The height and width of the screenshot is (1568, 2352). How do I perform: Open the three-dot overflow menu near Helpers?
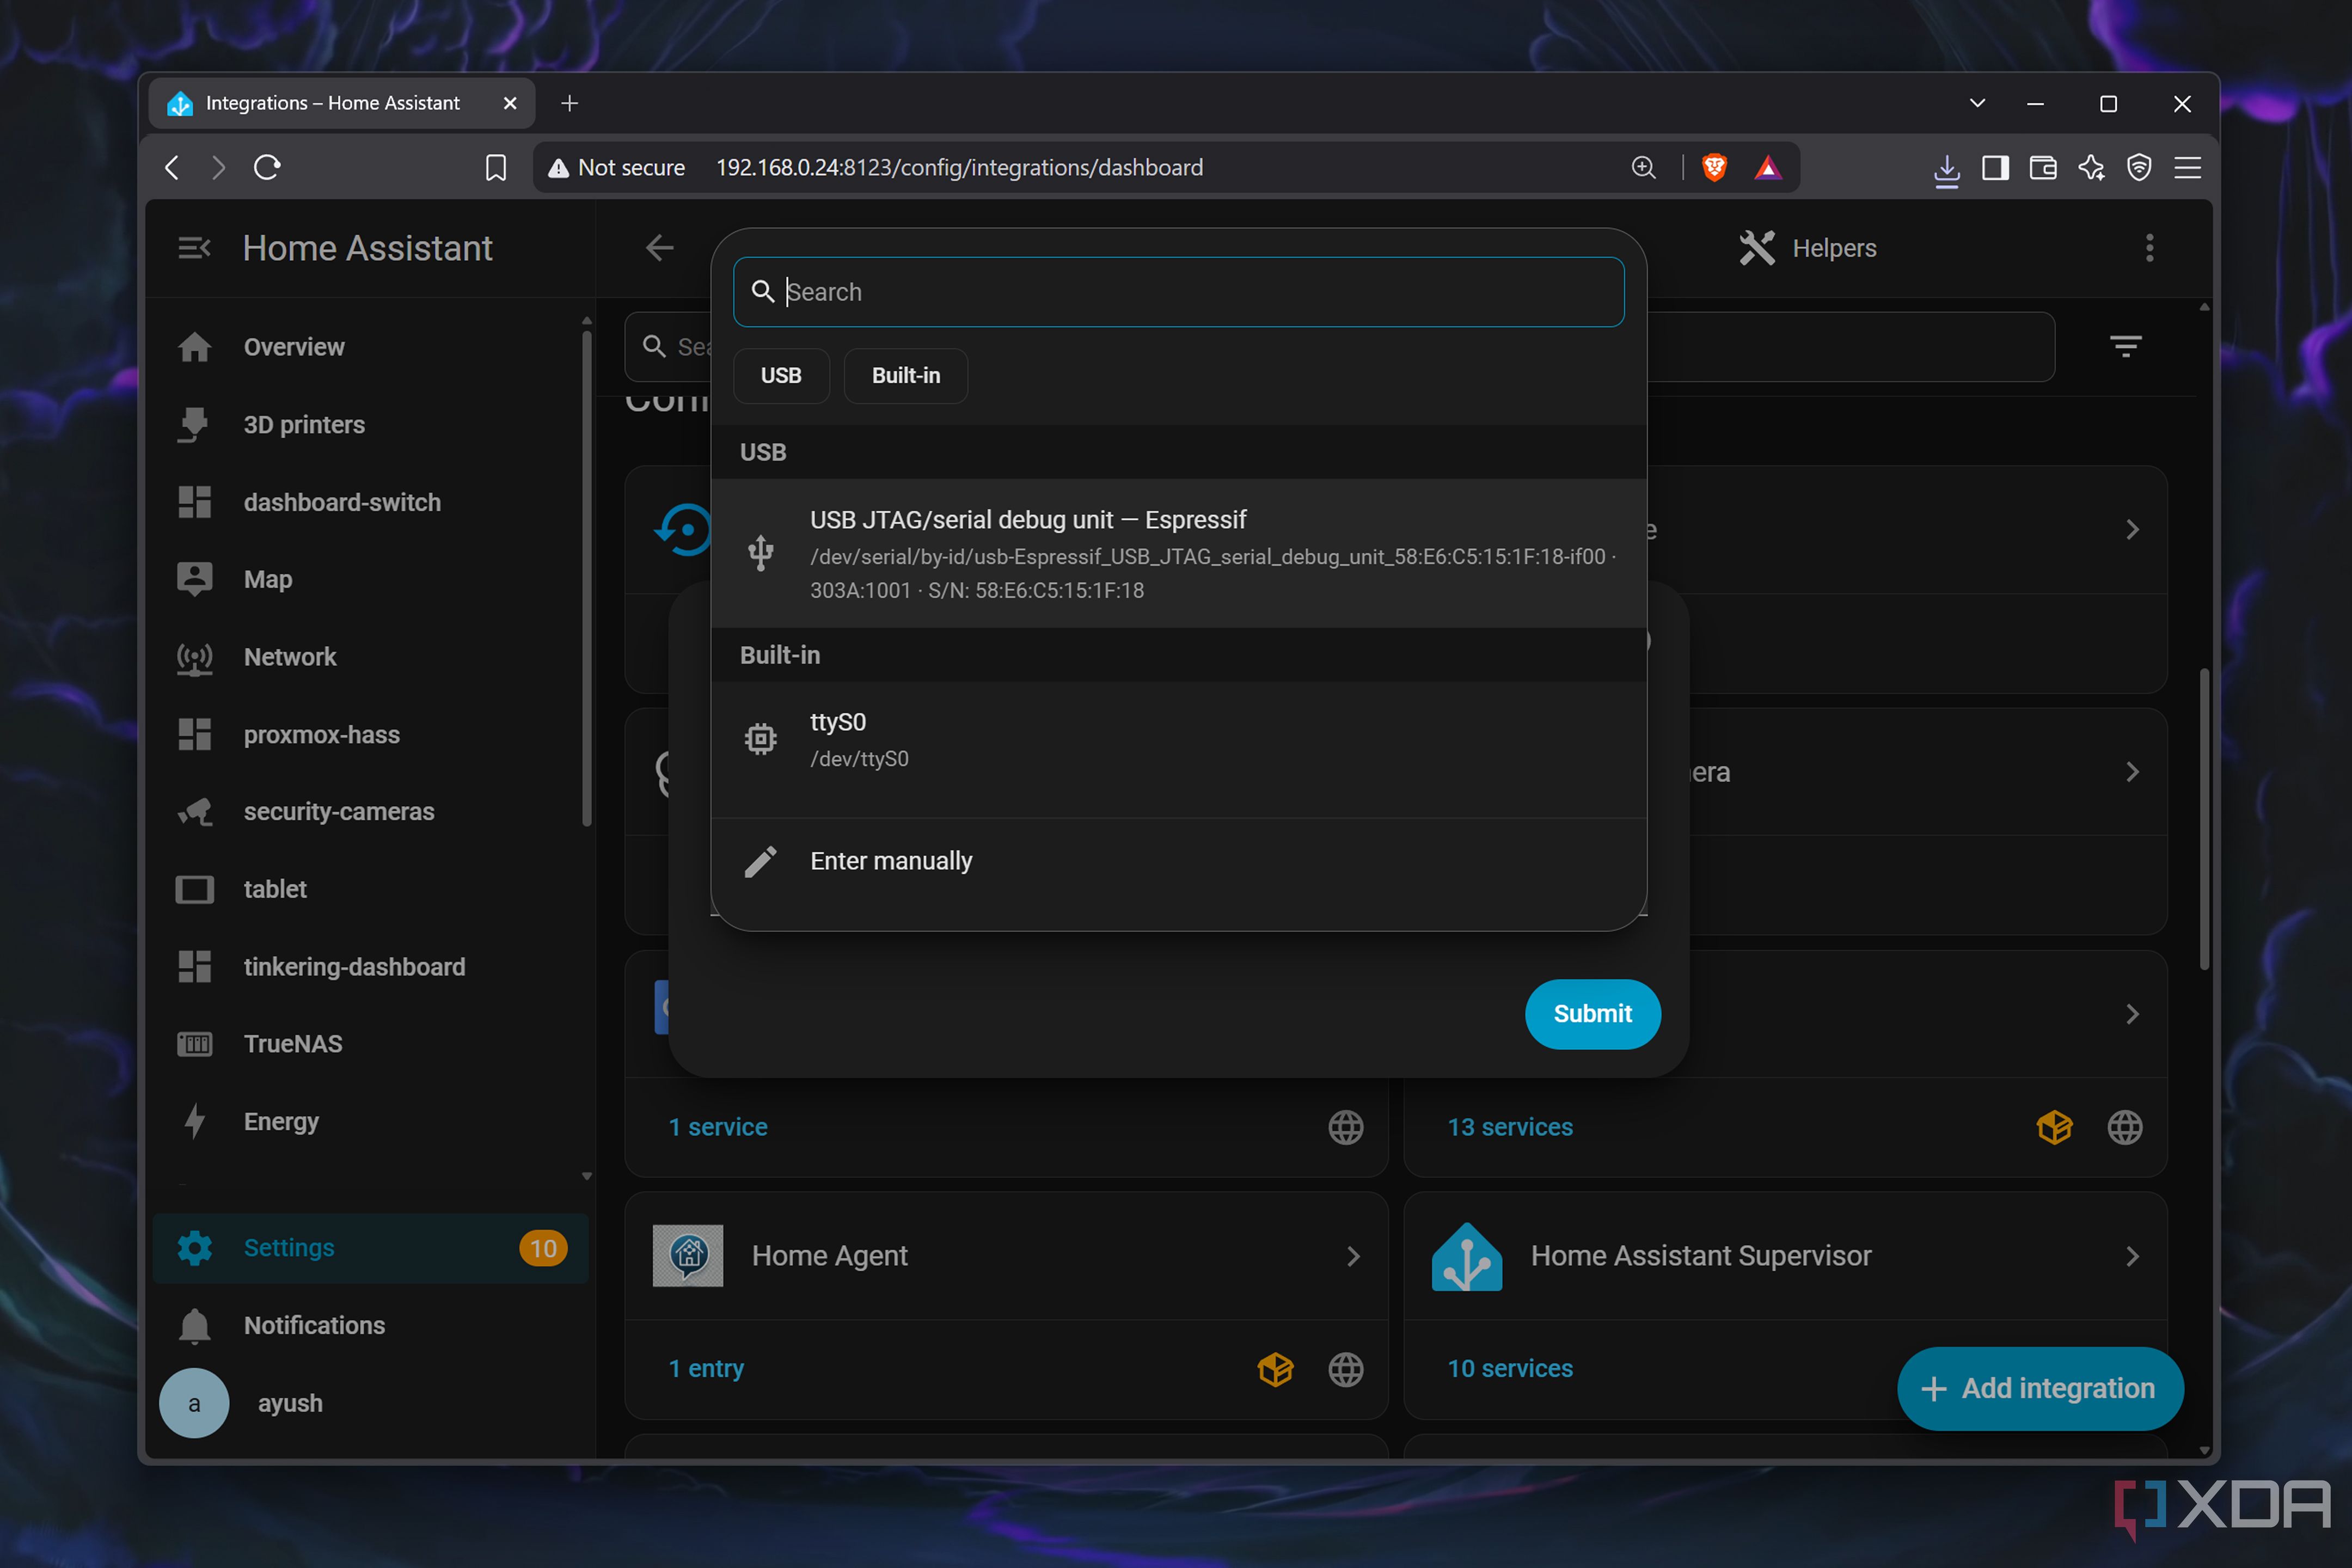point(2149,248)
